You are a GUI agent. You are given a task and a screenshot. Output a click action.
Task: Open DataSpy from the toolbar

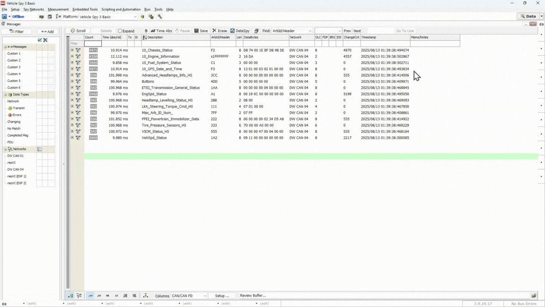coord(240,31)
